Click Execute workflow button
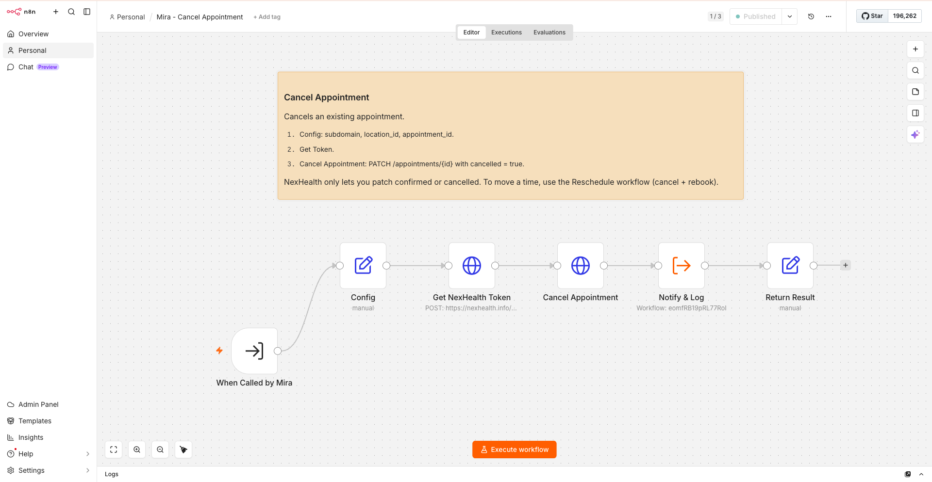The height and width of the screenshot is (482, 932). pos(515,450)
